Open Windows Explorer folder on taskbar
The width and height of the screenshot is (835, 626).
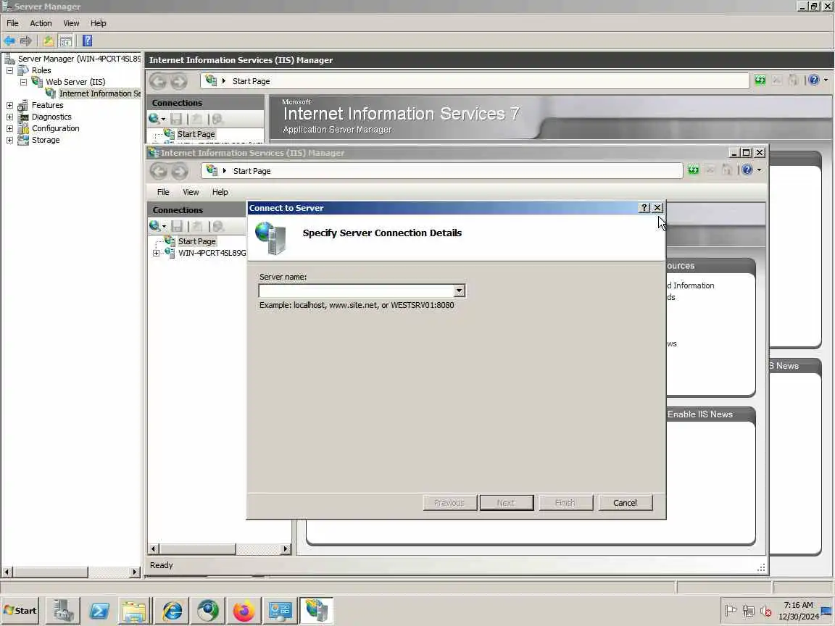click(x=135, y=611)
